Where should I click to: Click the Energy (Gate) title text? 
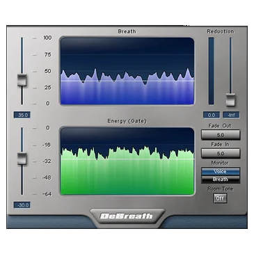(127, 121)
